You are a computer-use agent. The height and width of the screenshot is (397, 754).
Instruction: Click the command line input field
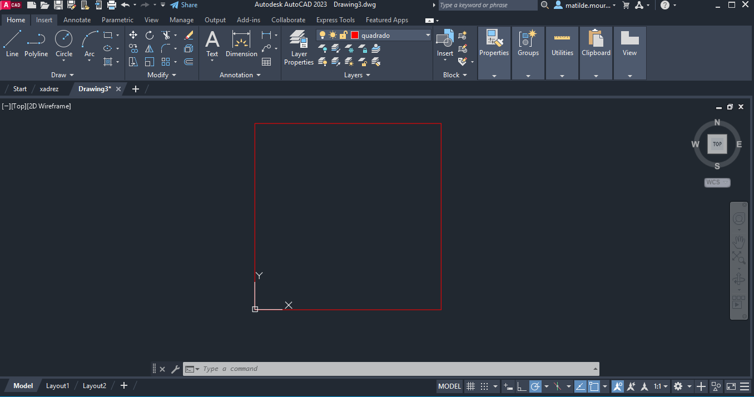pyautogui.click(x=389, y=369)
